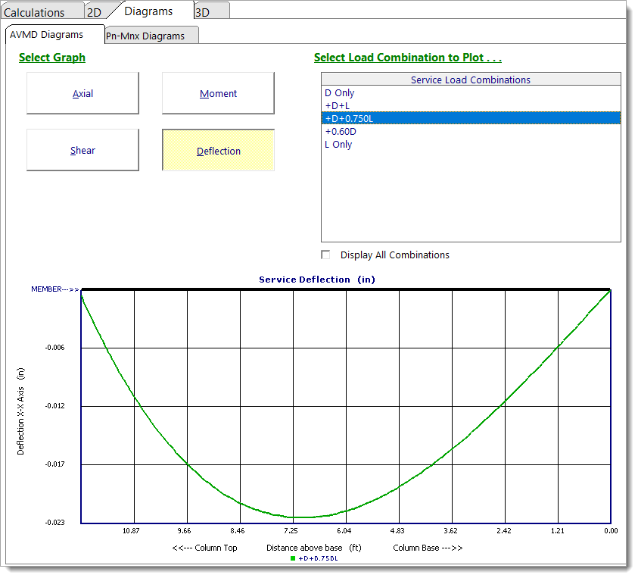Choose +D+L in the combinations list
The image size is (638, 578).
339,106
